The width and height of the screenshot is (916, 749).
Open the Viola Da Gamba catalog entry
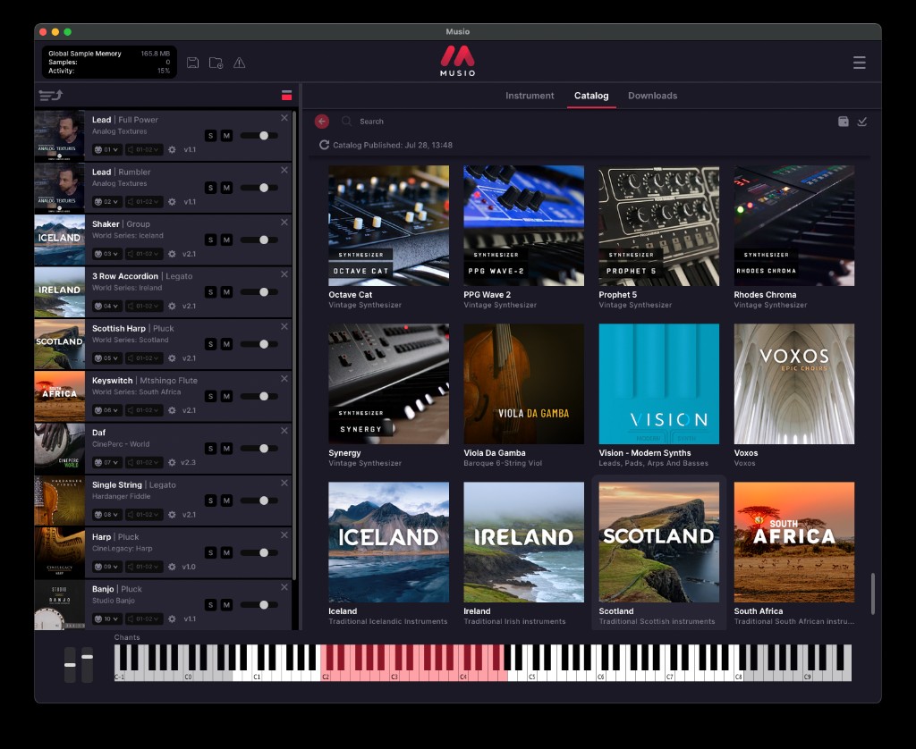(x=523, y=395)
